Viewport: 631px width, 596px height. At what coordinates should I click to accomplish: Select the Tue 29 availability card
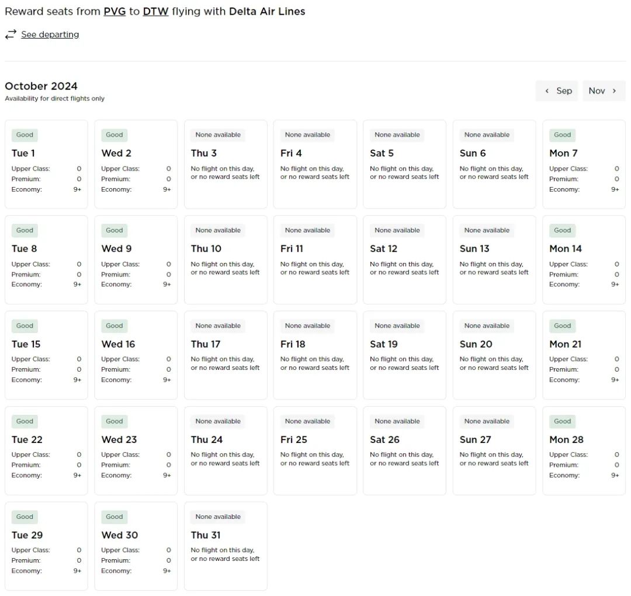tap(46, 546)
